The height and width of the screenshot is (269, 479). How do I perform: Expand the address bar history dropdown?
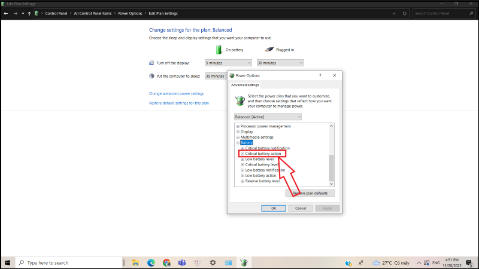click(x=394, y=13)
